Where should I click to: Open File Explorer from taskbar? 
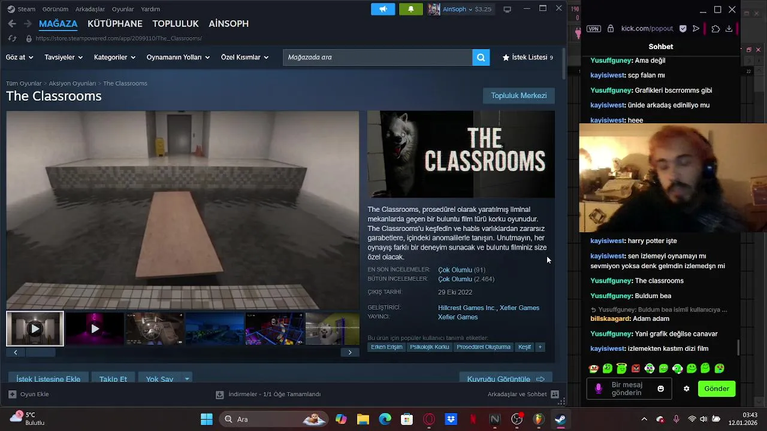pyautogui.click(x=363, y=419)
